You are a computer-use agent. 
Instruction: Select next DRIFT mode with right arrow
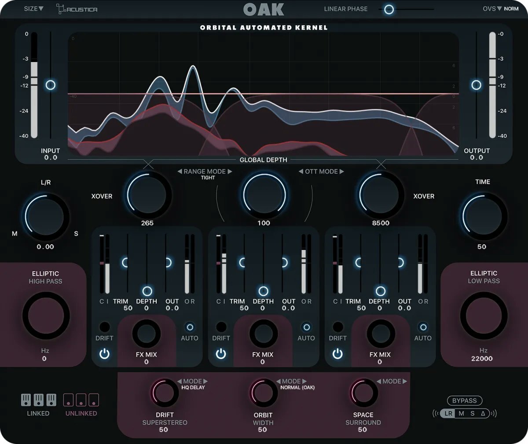coord(205,382)
